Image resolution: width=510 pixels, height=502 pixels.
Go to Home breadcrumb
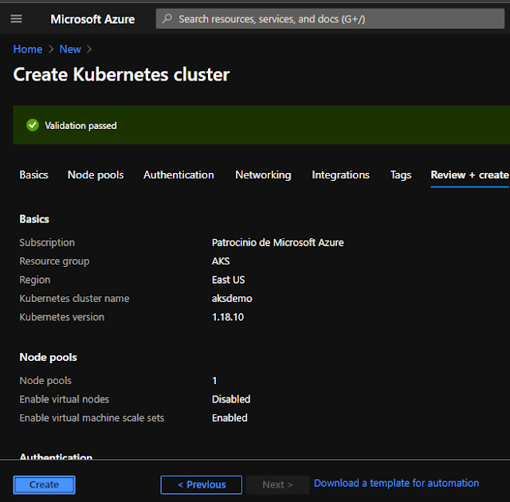[x=28, y=49]
